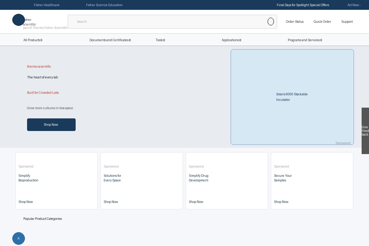Screen dimensions: 369x246
Task: Expand the All Products menu
Action: click(x=33, y=40)
